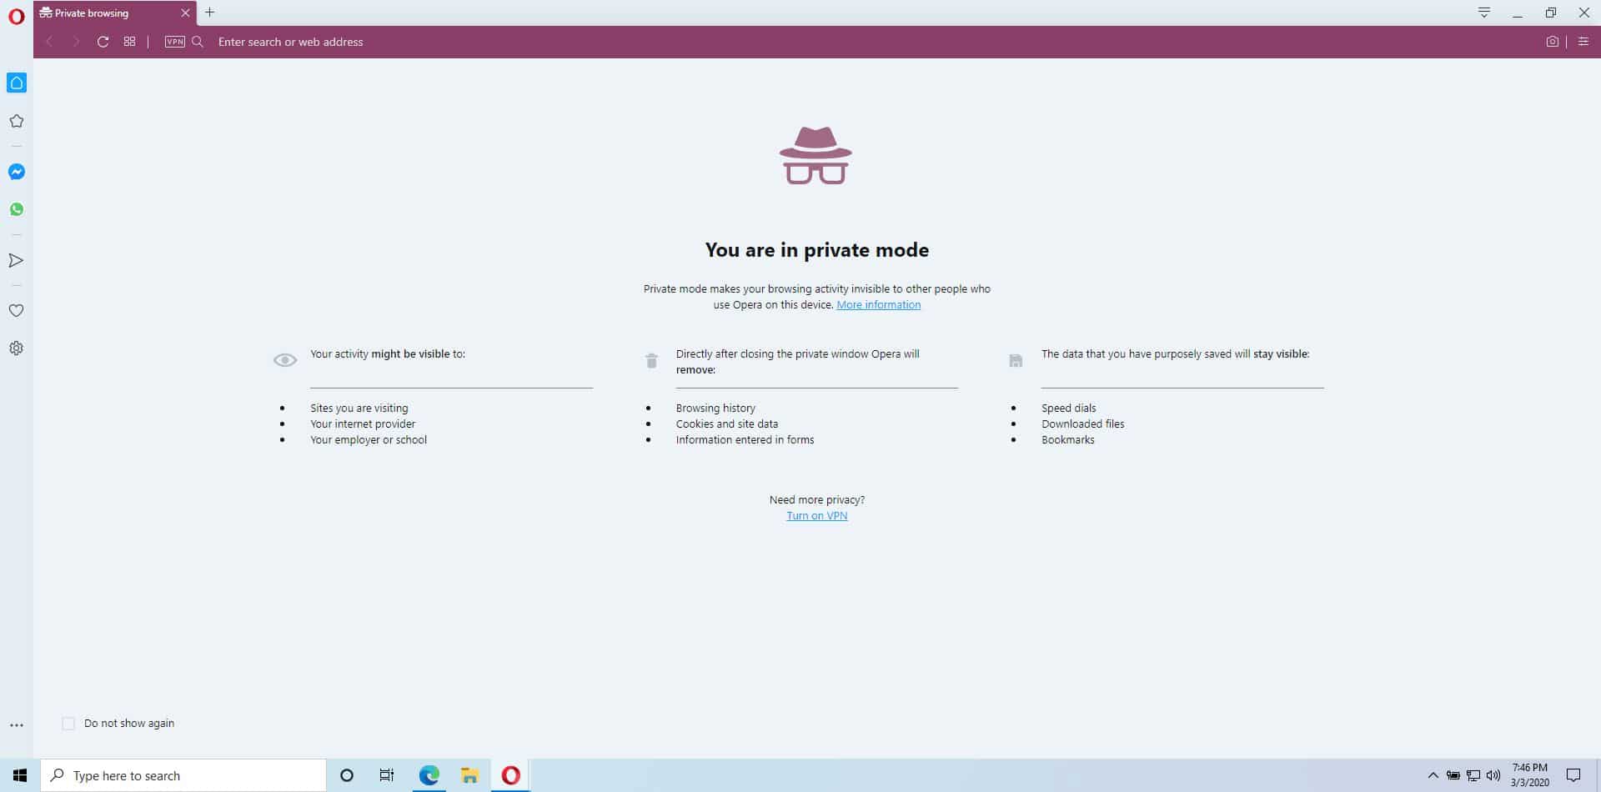The image size is (1601, 792).
Task: Open Settings gear in the sidebar
Action: [x=16, y=348]
